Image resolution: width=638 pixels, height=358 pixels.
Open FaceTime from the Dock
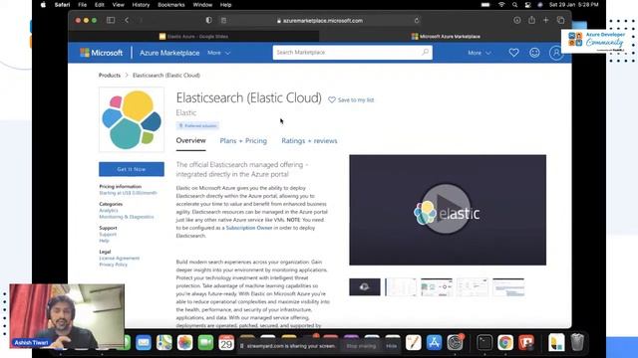tap(205, 342)
